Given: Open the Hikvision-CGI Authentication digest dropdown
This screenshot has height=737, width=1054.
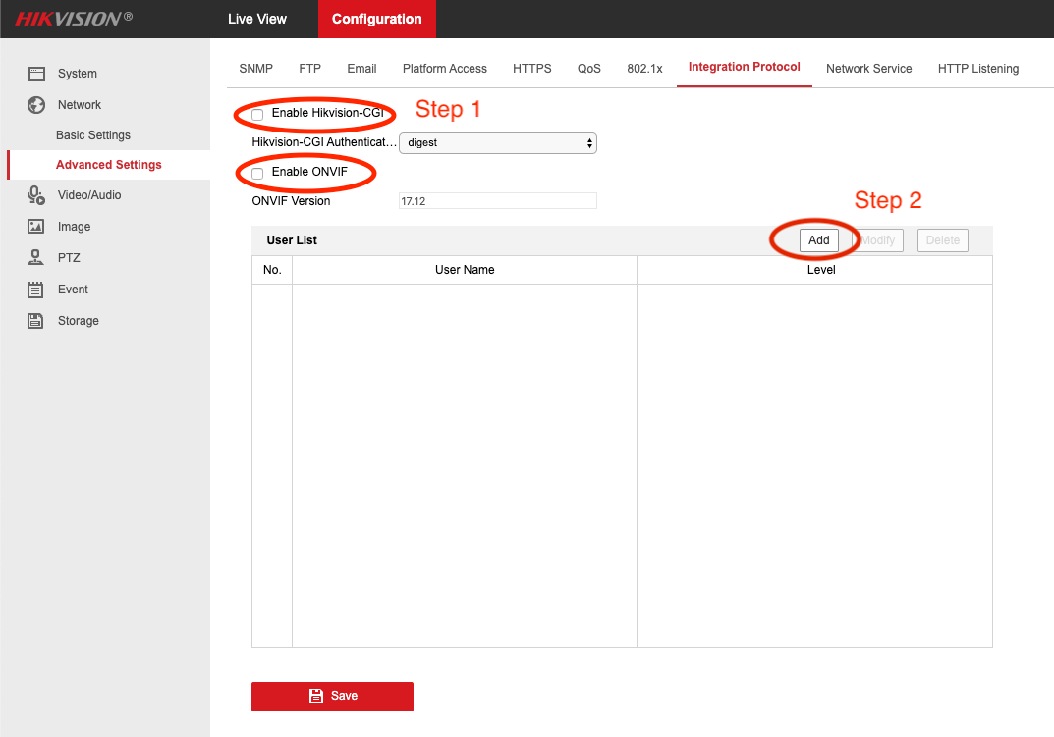Looking at the screenshot, I should point(497,143).
